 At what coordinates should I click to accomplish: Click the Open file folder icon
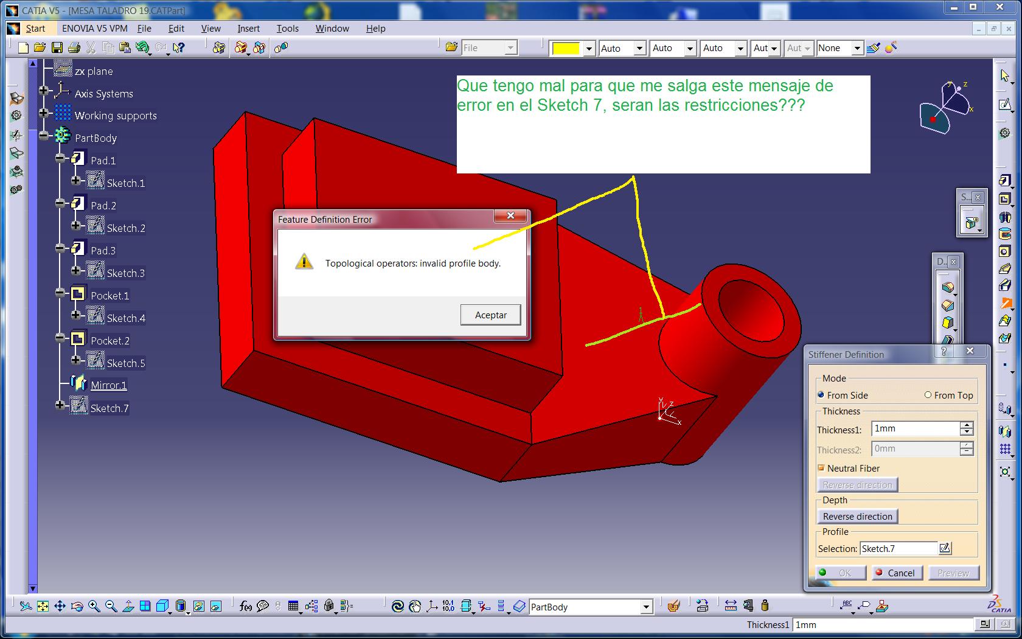point(40,48)
